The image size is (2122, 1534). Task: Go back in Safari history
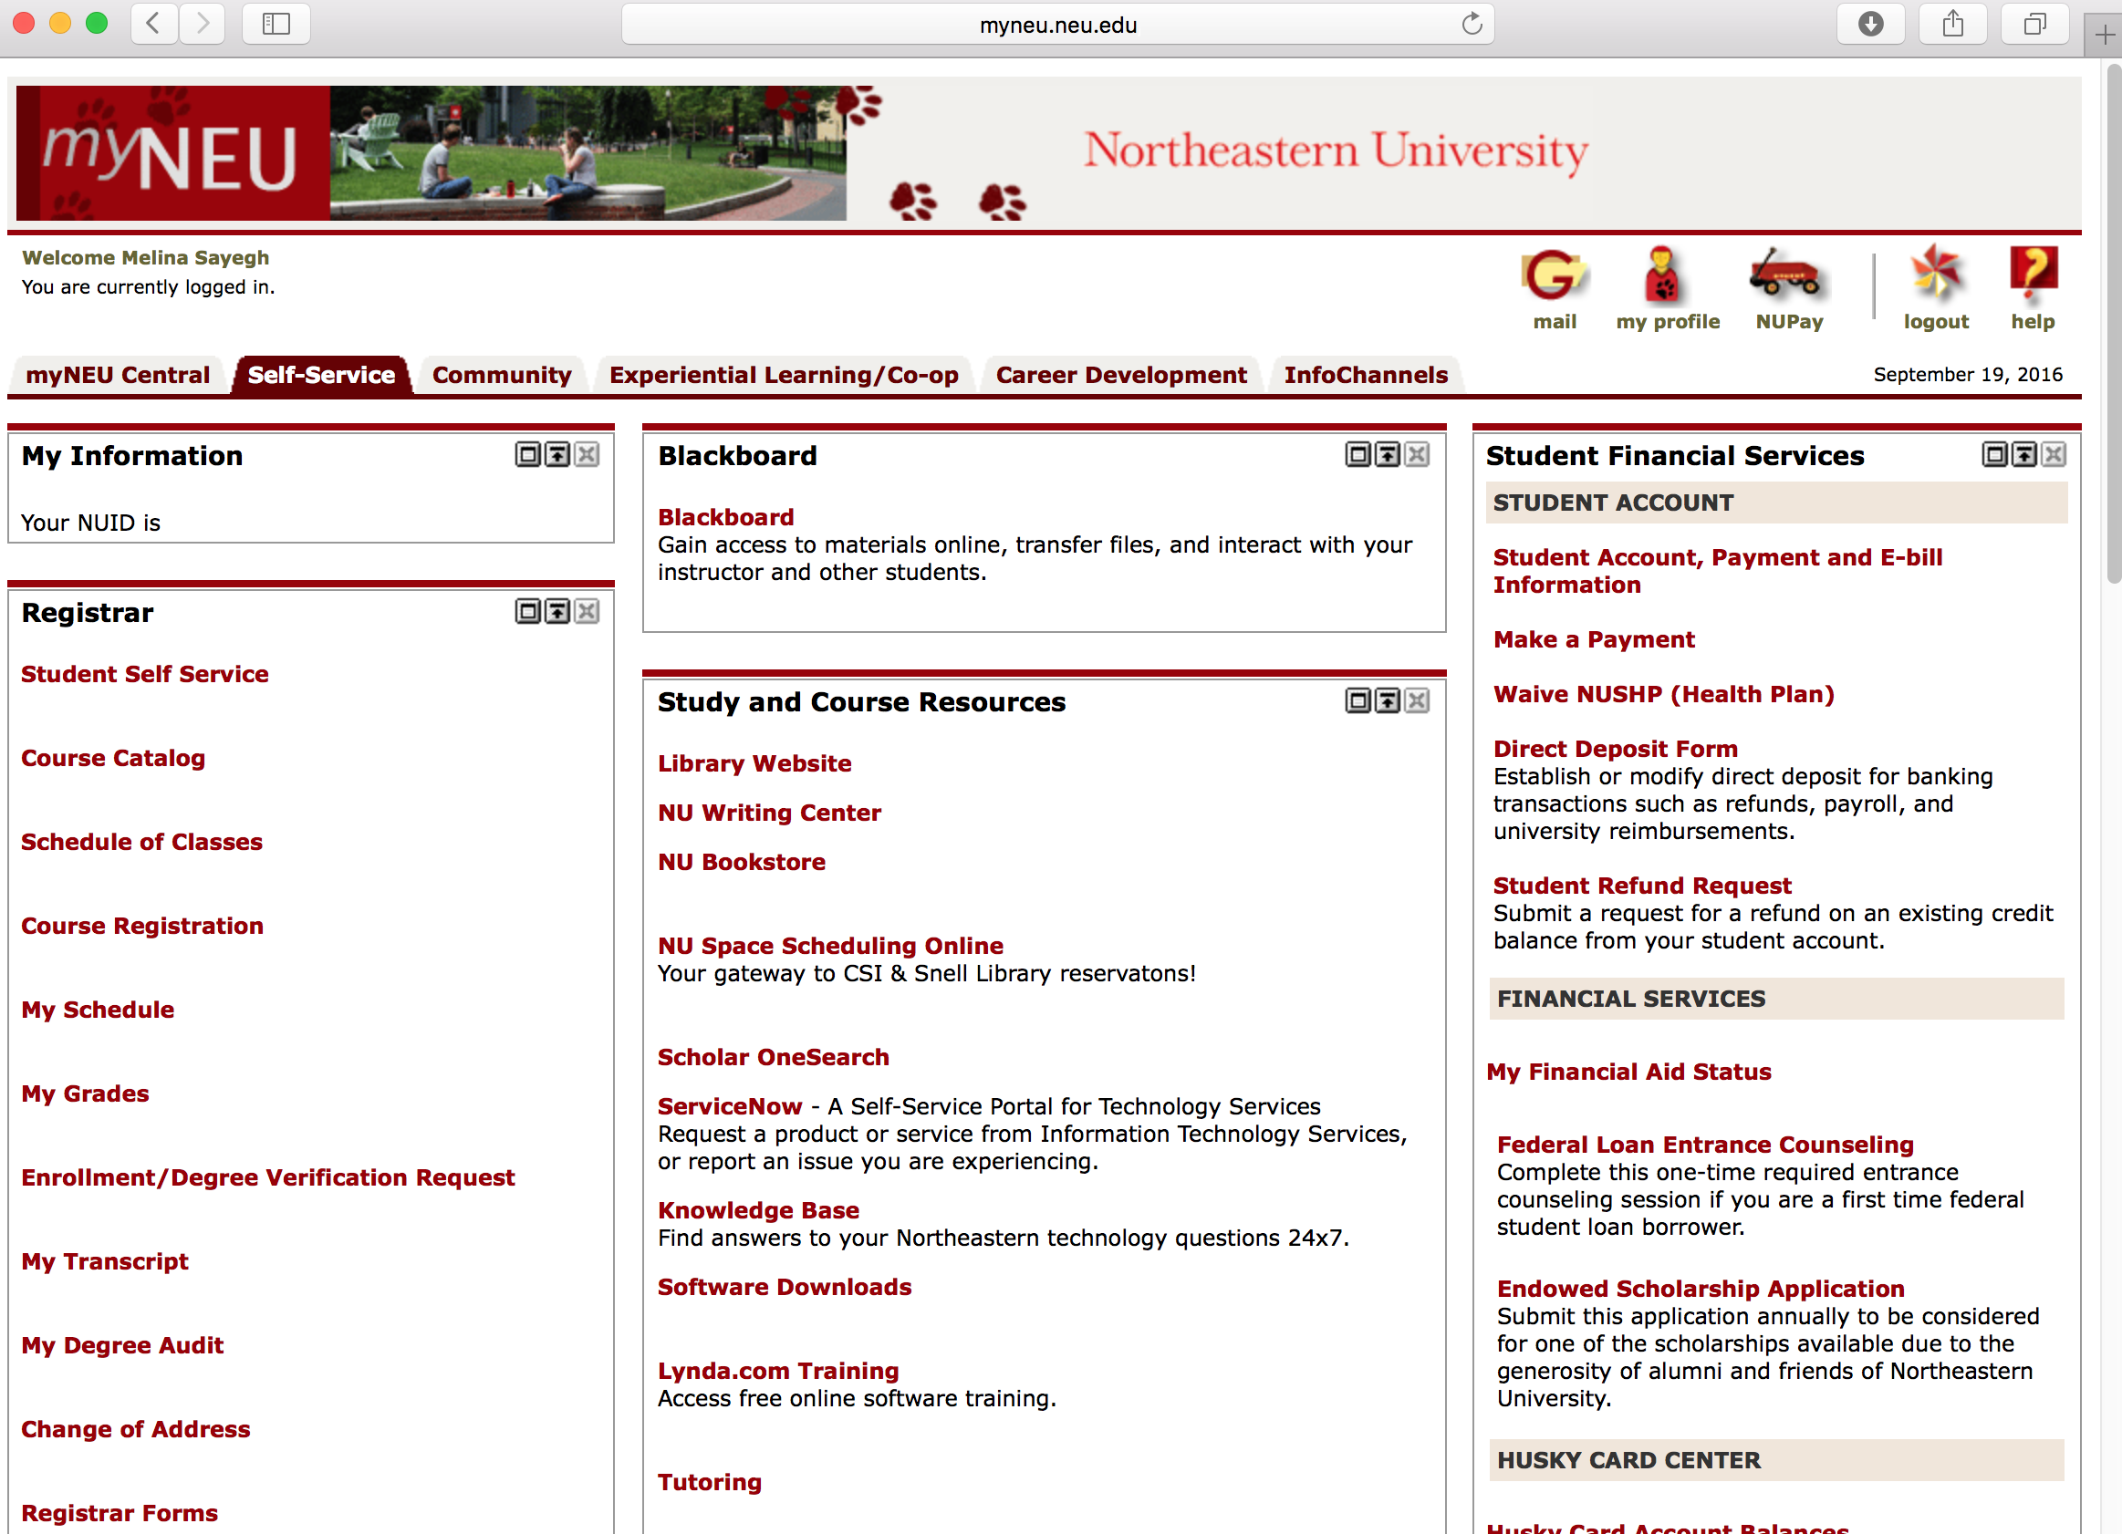point(153,24)
